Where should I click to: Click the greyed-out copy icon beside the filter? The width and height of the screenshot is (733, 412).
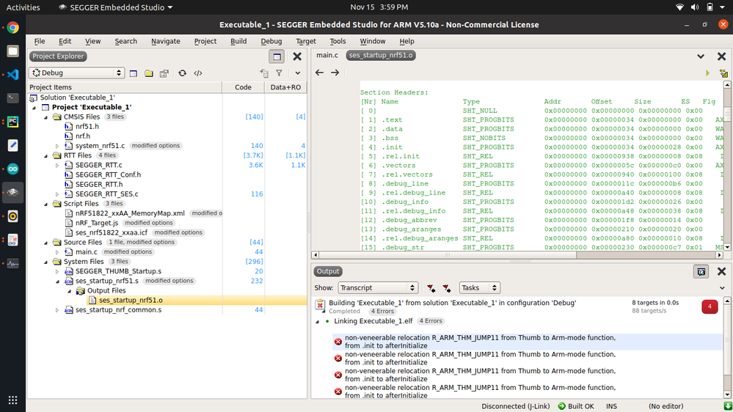click(x=264, y=73)
